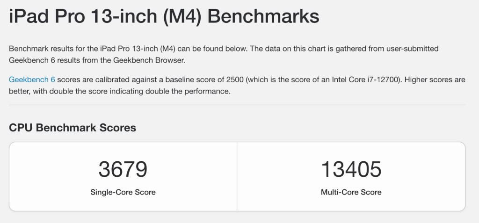
Task: Click the Geekbench Browser text in the intro
Action: pos(146,60)
